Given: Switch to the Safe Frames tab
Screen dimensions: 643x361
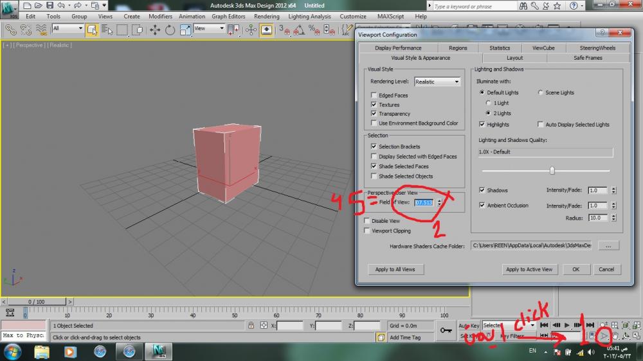Looking at the screenshot, I should pyautogui.click(x=588, y=58).
